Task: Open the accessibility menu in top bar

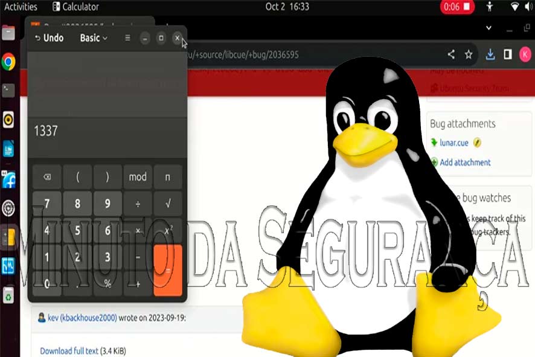Action: [490, 7]
